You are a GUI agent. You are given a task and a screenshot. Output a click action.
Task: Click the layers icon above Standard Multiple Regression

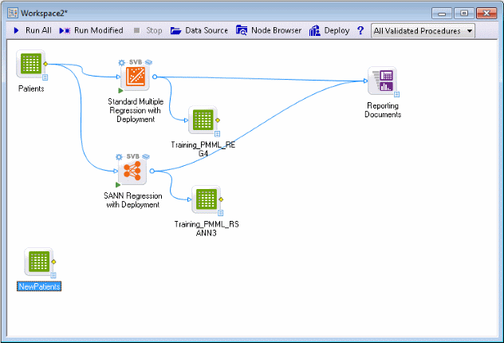tap(148, 62)
